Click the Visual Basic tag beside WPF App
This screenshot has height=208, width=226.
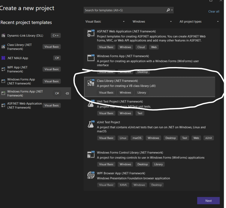(52, 69)
